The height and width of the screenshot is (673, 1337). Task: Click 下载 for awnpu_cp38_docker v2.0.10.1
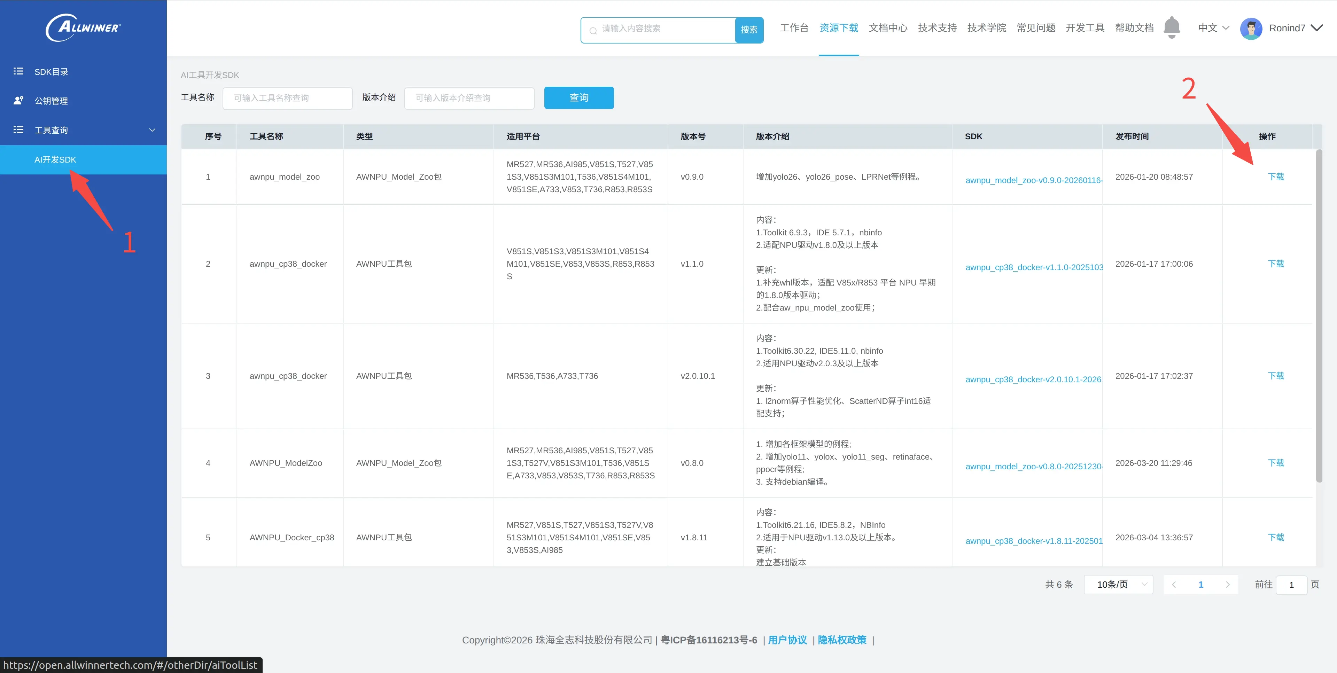tap(1276, 376)
